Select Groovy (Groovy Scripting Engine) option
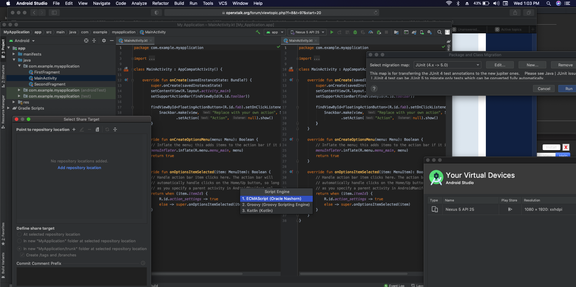This screenshot has width=576, height=287. coord(276,204)
